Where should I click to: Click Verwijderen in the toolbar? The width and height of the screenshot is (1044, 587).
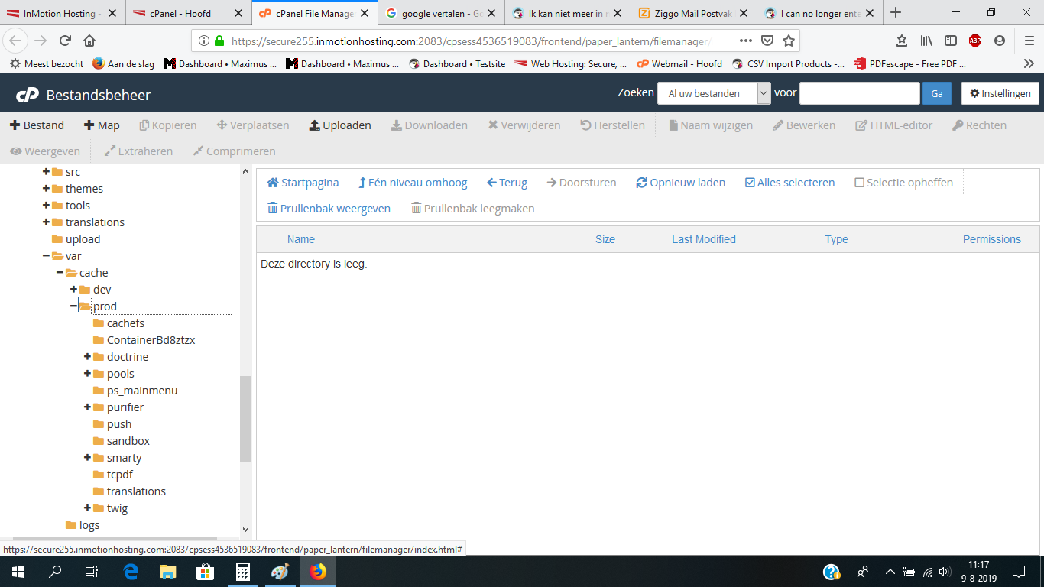(525, 125)
